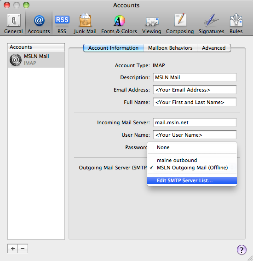The height and width of the screenshot is (261, 253).
Task: Click the Description field
Action: 195,77
